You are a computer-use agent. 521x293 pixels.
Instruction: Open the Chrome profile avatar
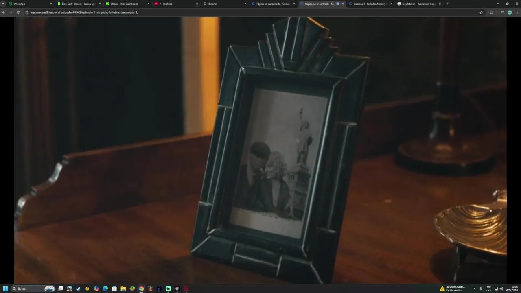pos(510,13)
